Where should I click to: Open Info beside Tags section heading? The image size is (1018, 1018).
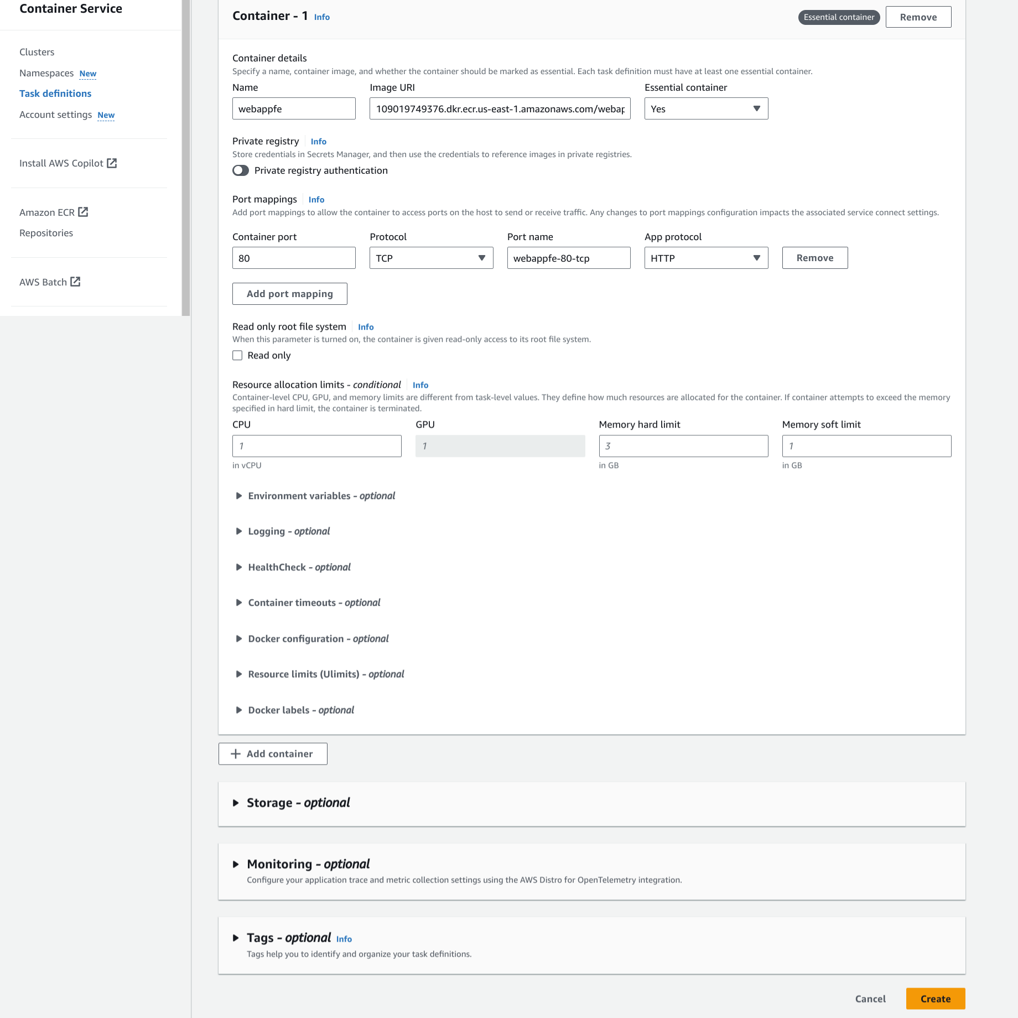[x=344, y=939]
